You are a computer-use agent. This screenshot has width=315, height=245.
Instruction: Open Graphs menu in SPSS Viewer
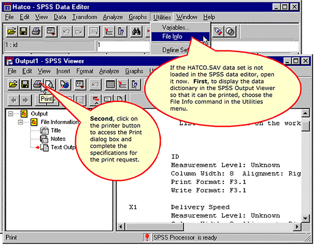(x=134, y=71)
